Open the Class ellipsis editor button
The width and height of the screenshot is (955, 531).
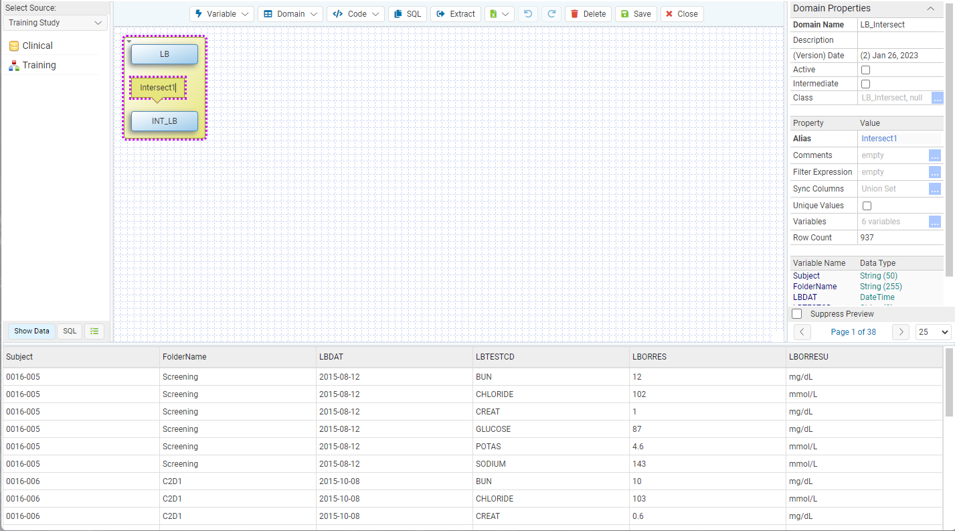pos(938,98)
